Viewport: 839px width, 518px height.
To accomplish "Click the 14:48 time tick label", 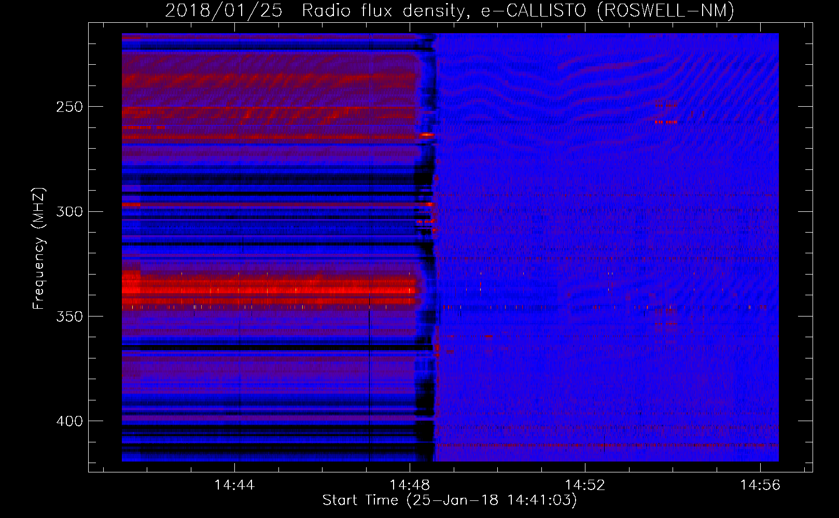I will coord(410,485).
